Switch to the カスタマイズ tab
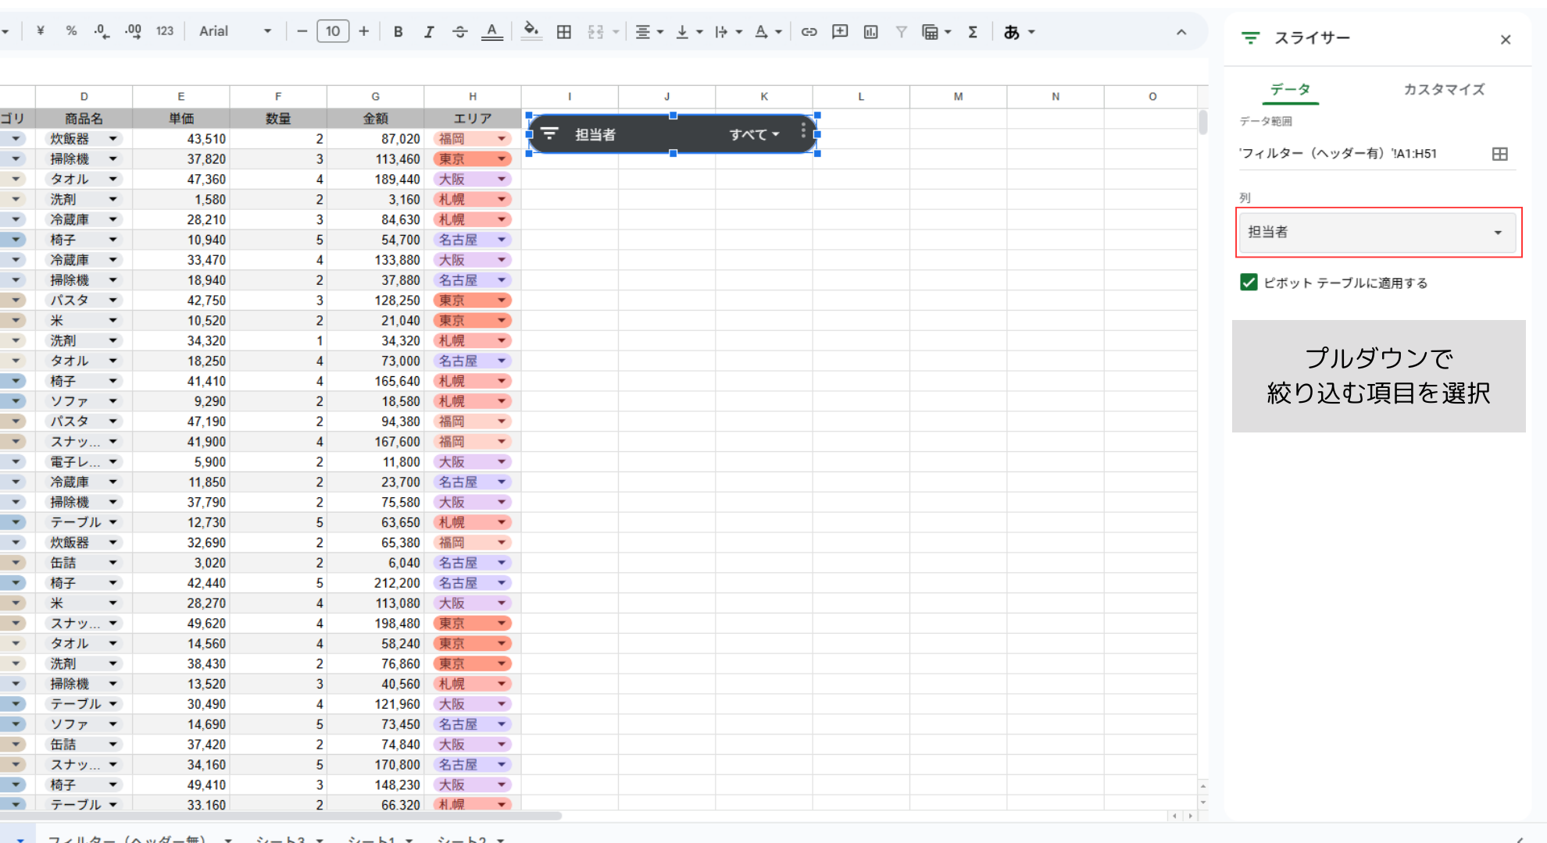1547x843 pixels. (1443, 89)
